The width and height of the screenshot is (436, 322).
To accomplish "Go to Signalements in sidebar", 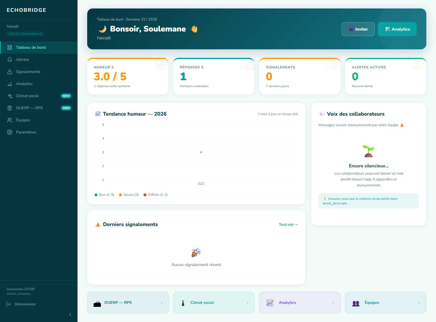I will [39, 72].
